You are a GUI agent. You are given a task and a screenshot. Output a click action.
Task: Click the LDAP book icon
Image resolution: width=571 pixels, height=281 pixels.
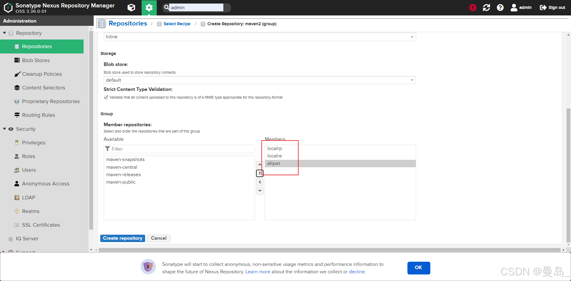coord(17,198)
